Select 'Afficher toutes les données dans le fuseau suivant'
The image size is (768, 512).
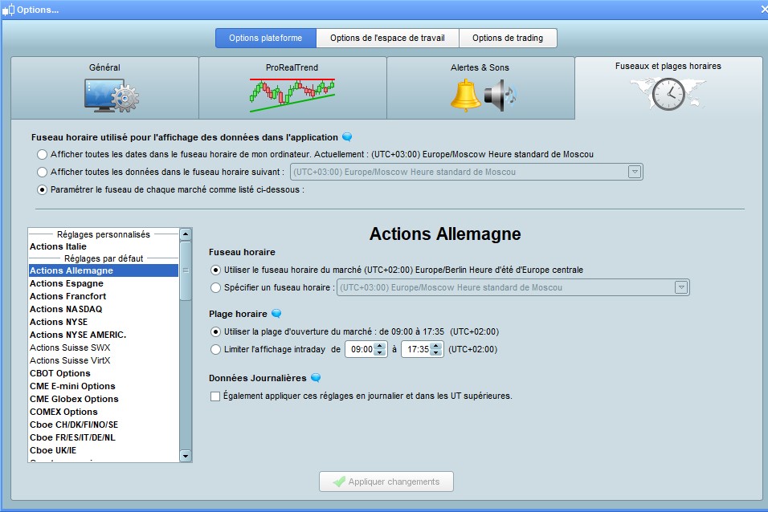point(42,172)
